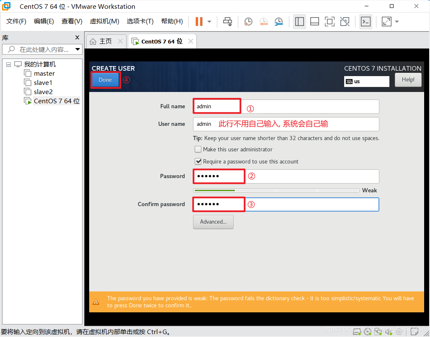Viewport: 430px width, 337px height.
Task: Click the sound card status icon
Action: 389,332
